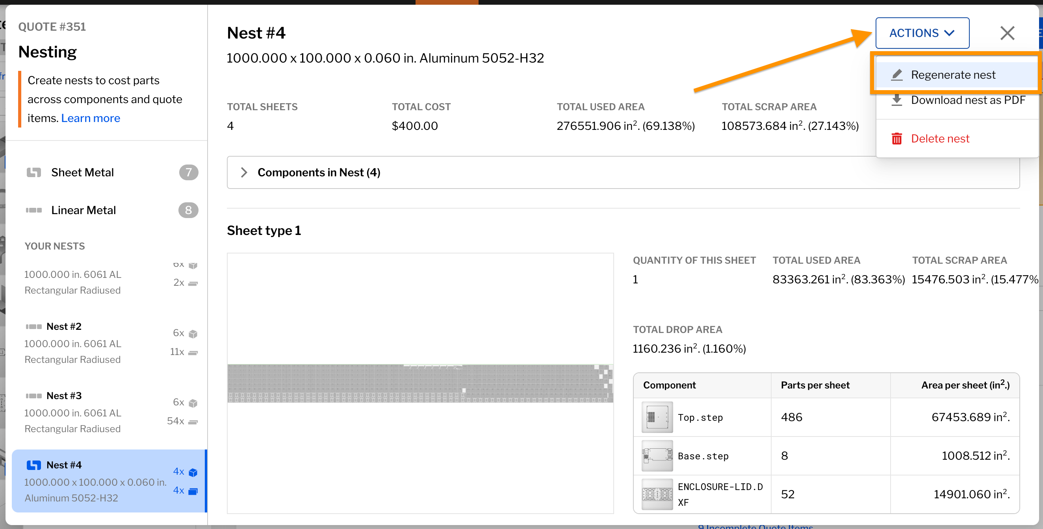Click the Nest #4 sheet icon
The height and width of the screenshot is (529, 1043).
click(33, 465)
